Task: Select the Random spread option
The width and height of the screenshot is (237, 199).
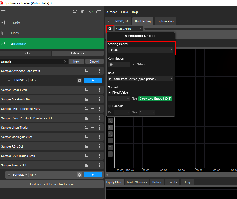Action: pos(110,106)
